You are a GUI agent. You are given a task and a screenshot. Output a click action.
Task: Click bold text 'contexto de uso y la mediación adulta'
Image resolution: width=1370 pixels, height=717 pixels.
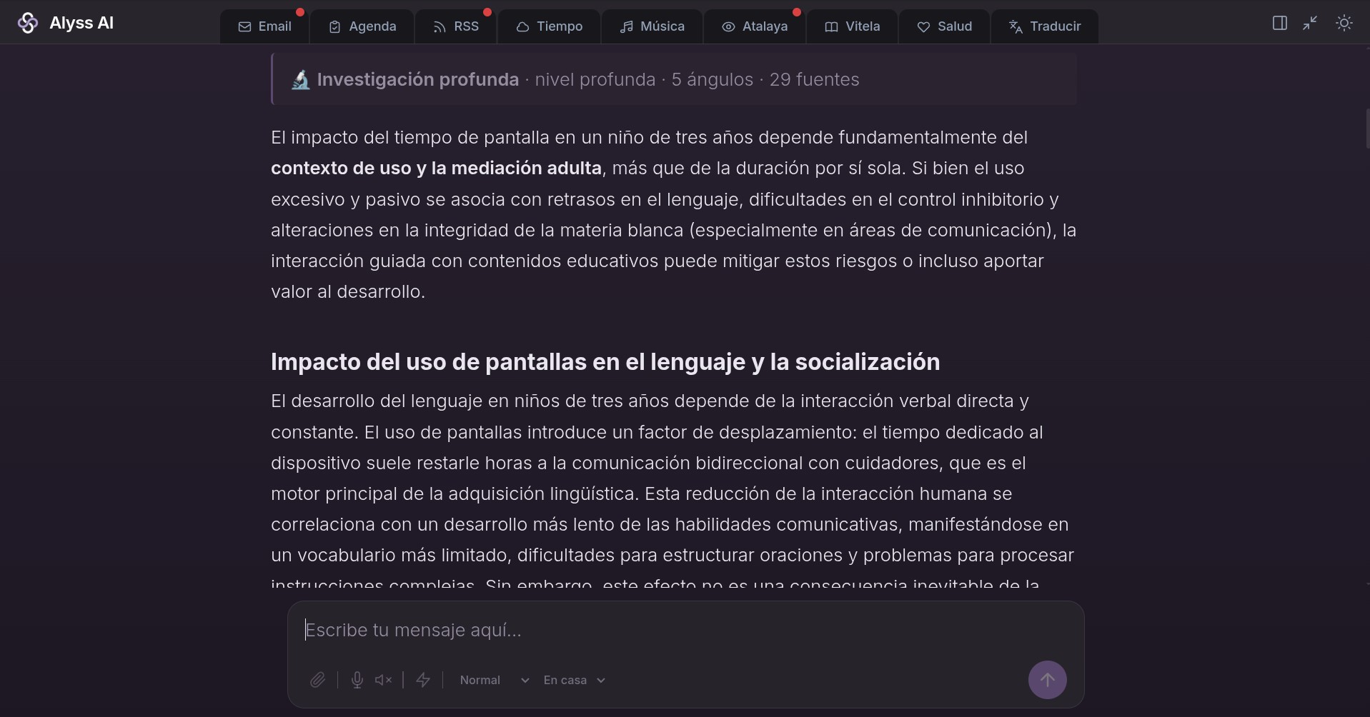tap(436, 168)
